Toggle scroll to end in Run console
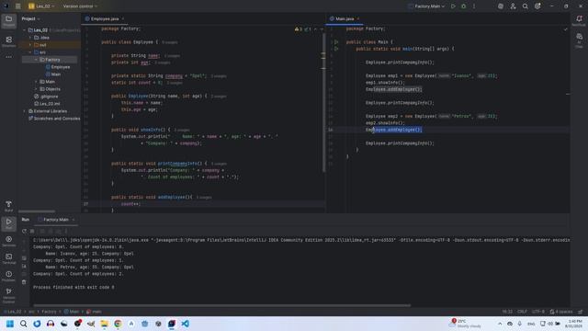 coord(24,266)
